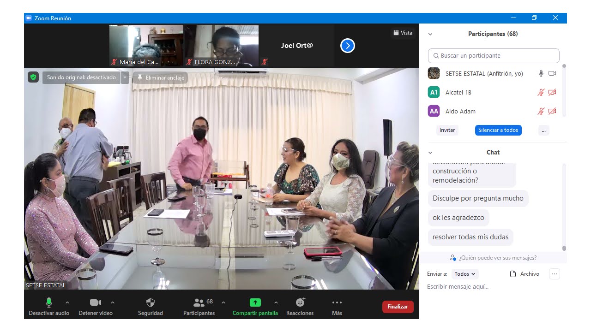
Task: Open the Más three-dots menu
Action: coord(337,302)
